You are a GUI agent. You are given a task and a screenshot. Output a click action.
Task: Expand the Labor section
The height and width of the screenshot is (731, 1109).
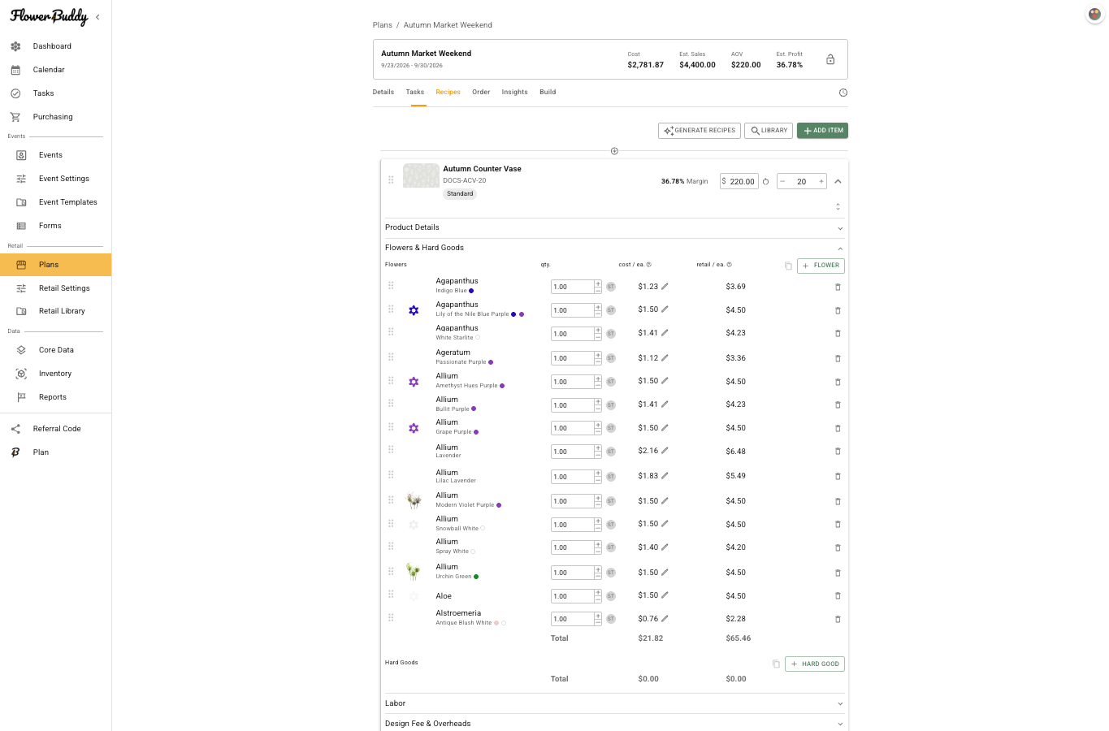(x=614, y=703)
